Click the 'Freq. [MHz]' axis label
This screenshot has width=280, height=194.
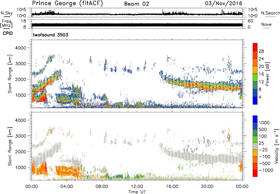tap(7, 24)
